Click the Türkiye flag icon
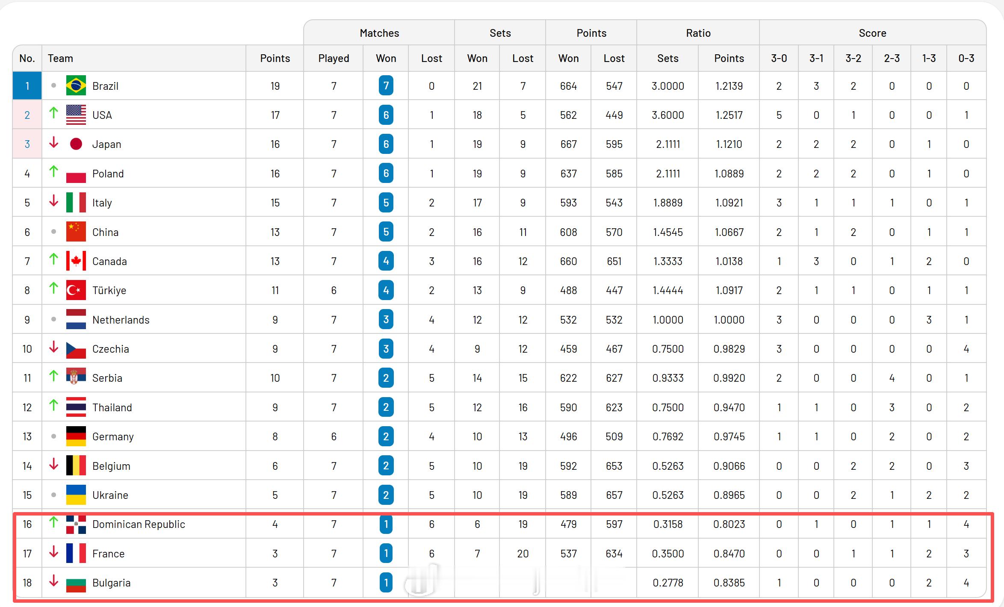The width and height of the screenshot is (1004, 607). click(76, 290)
